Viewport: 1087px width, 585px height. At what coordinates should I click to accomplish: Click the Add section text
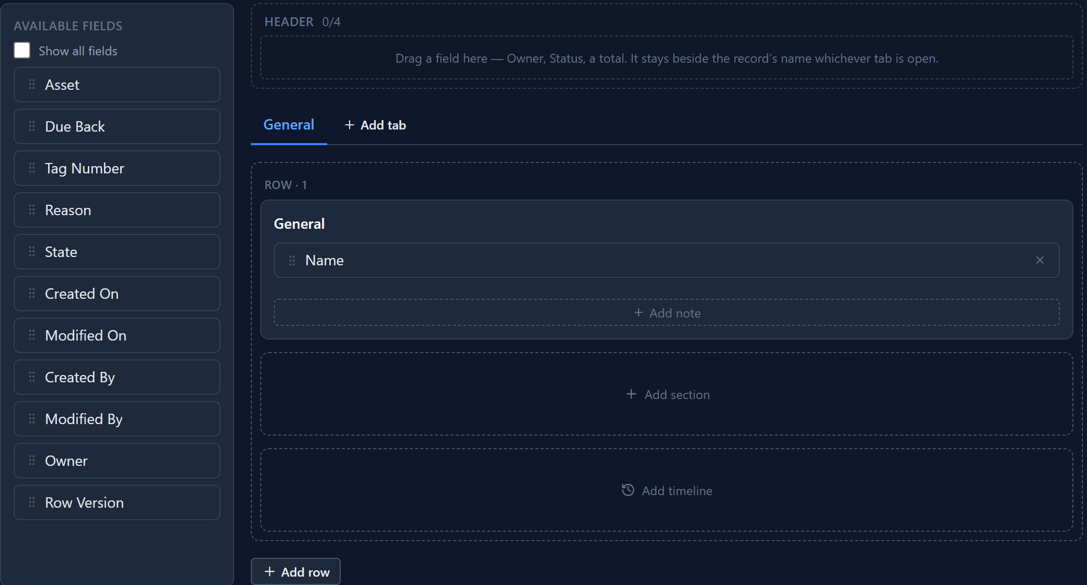pos(677,394)
